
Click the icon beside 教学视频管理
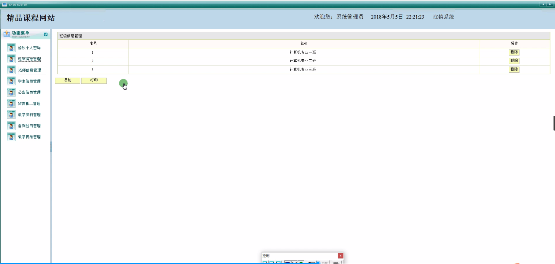pos(11,137)
